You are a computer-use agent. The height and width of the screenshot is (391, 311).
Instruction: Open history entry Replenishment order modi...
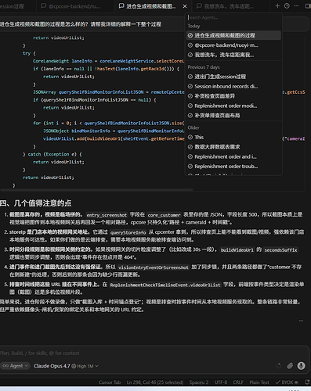coord(233,106)
